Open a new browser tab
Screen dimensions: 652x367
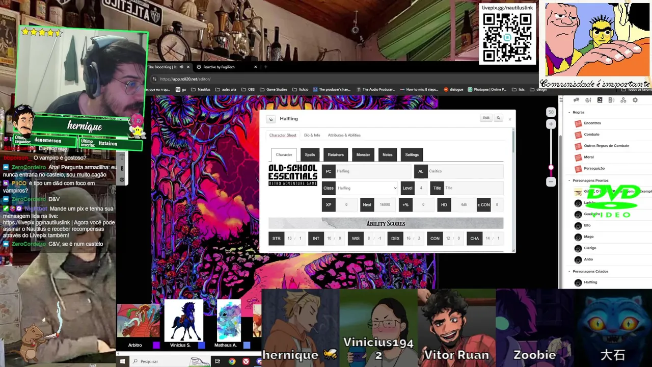coord(265,67)
